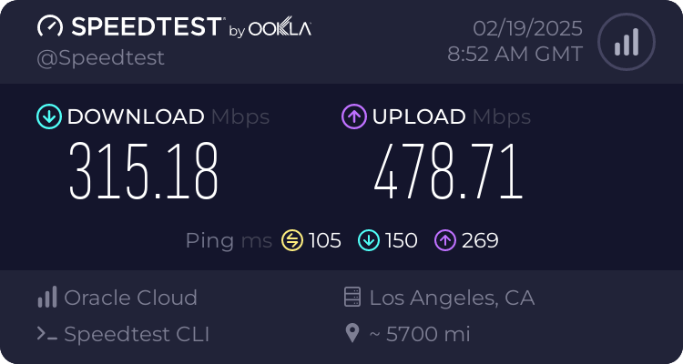Click the teal download ping icon

pyautogui.click(x=369, y=240)
